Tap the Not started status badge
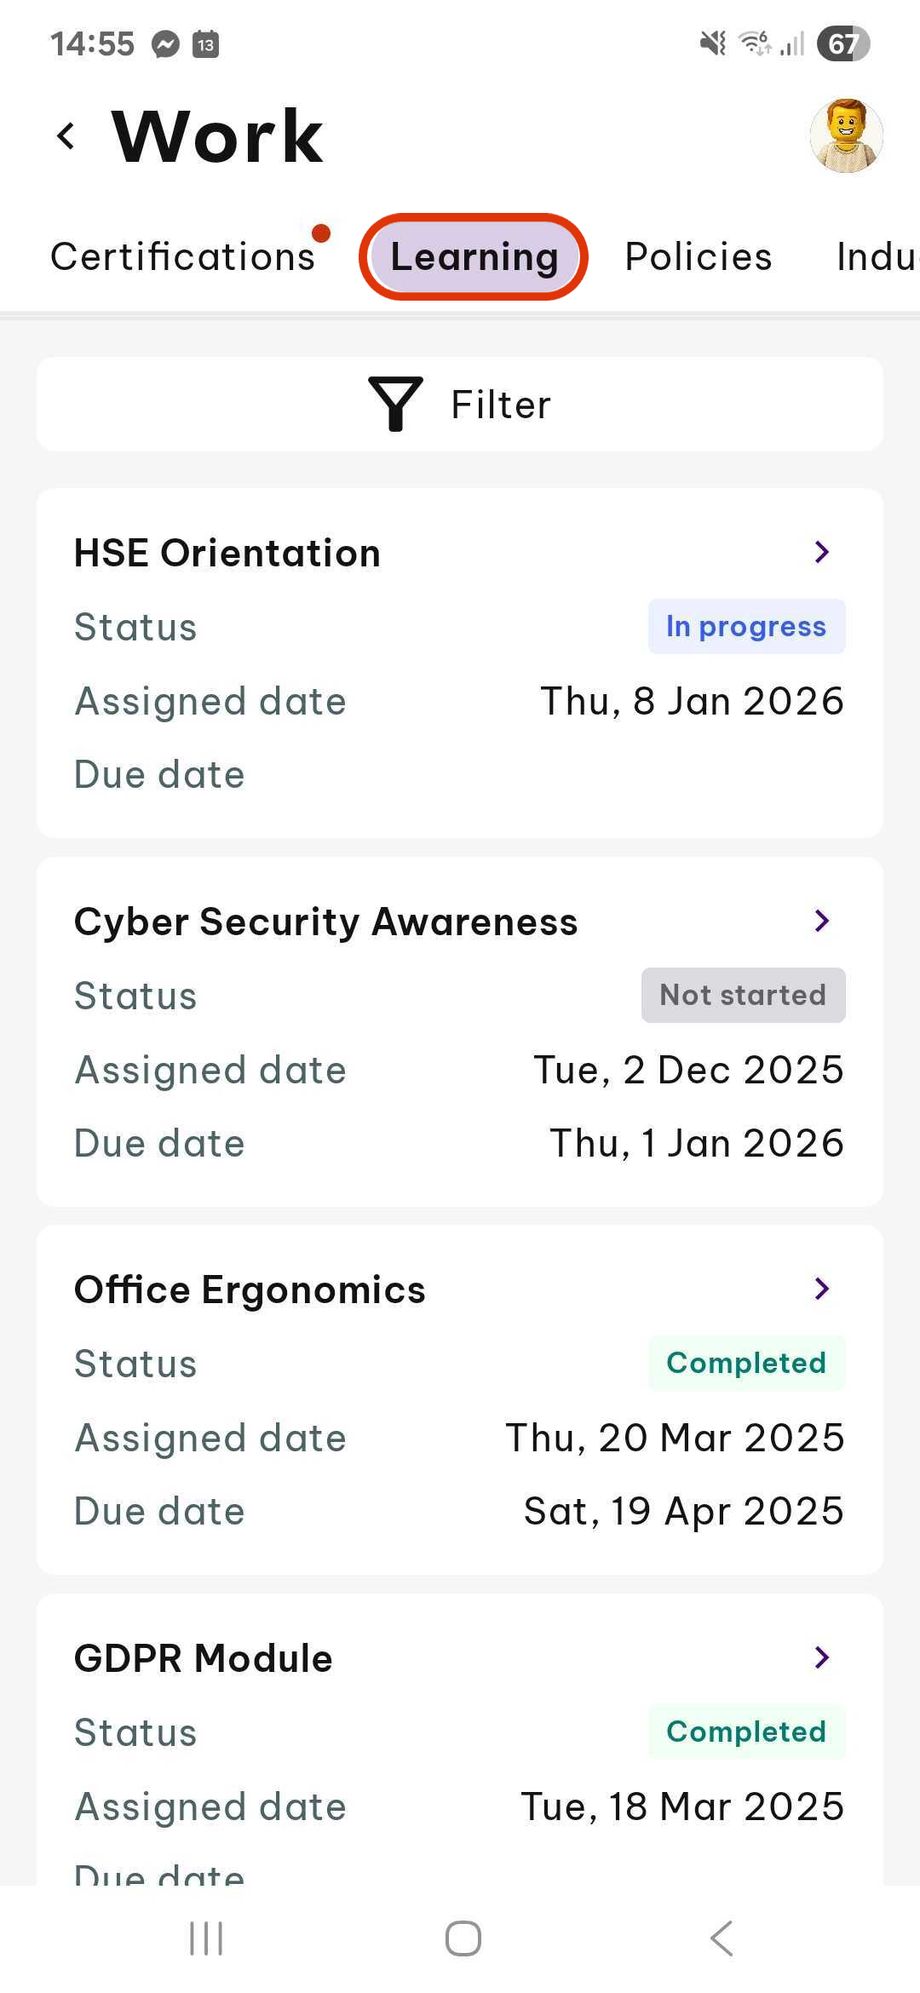 point(744,995)
